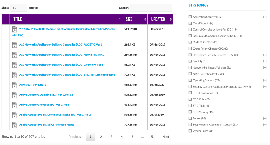270x145 pixels.
Task: Click ZIP icon for Active Directory Domain STIG
Action: click(15, 95)
